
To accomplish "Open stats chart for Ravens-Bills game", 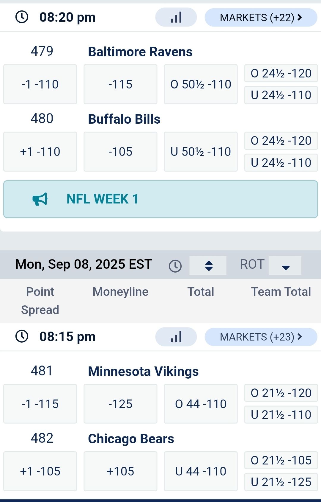I will [x=176, y=17].
